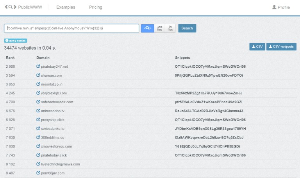
Task: Select snippet starting with 0PiljQQPLcZtd
Action: (209, 75)
